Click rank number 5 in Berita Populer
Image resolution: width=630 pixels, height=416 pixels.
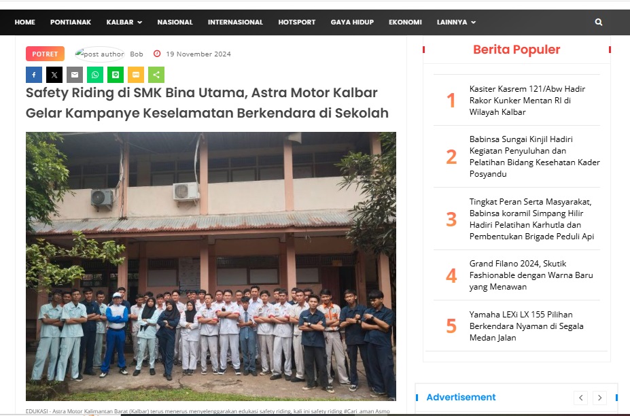(451, 326)
